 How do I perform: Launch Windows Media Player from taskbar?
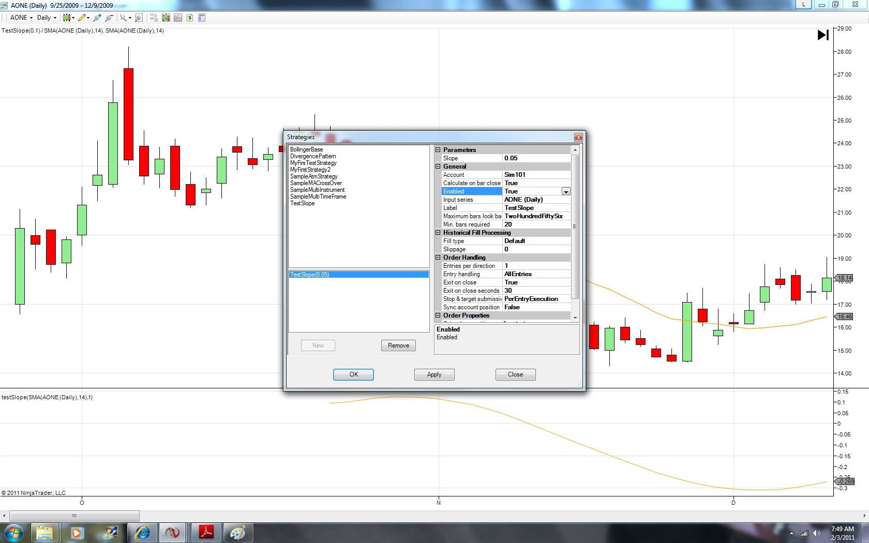pyautogui.click(x=77, y=533)
